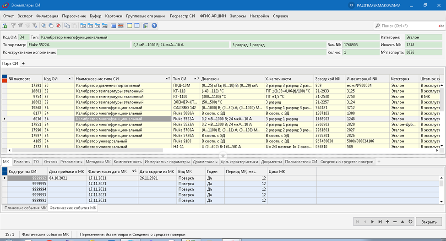
Task: Collapse the panel with the splitter chevron
Action: [x=223, y=155]
